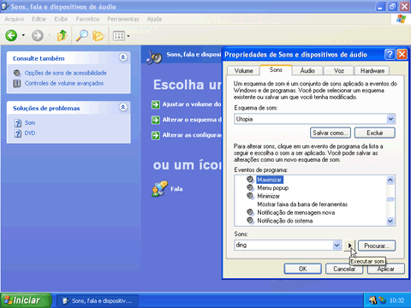The width and height of the screenshot is (411, 308).
Task: Click the music note category header icon
Action: coord(154,57)
